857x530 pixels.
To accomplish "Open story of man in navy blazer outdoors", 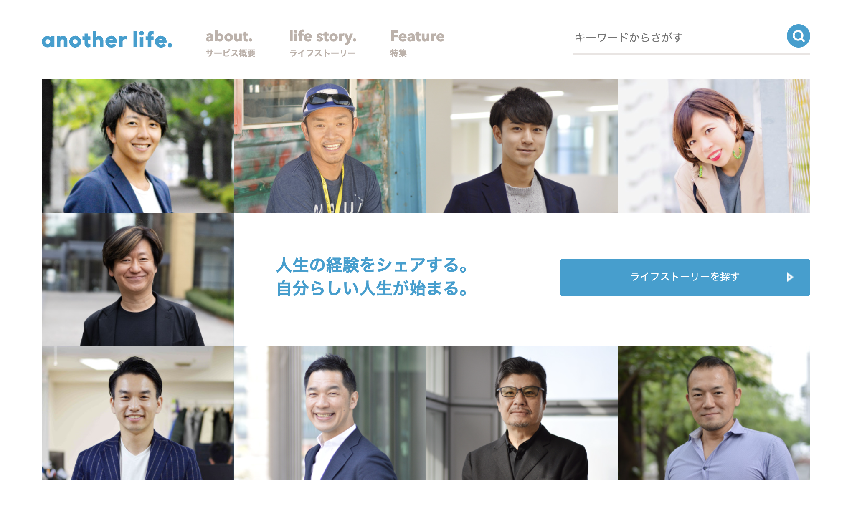I will pyautogui.click(x=138, y=146).
